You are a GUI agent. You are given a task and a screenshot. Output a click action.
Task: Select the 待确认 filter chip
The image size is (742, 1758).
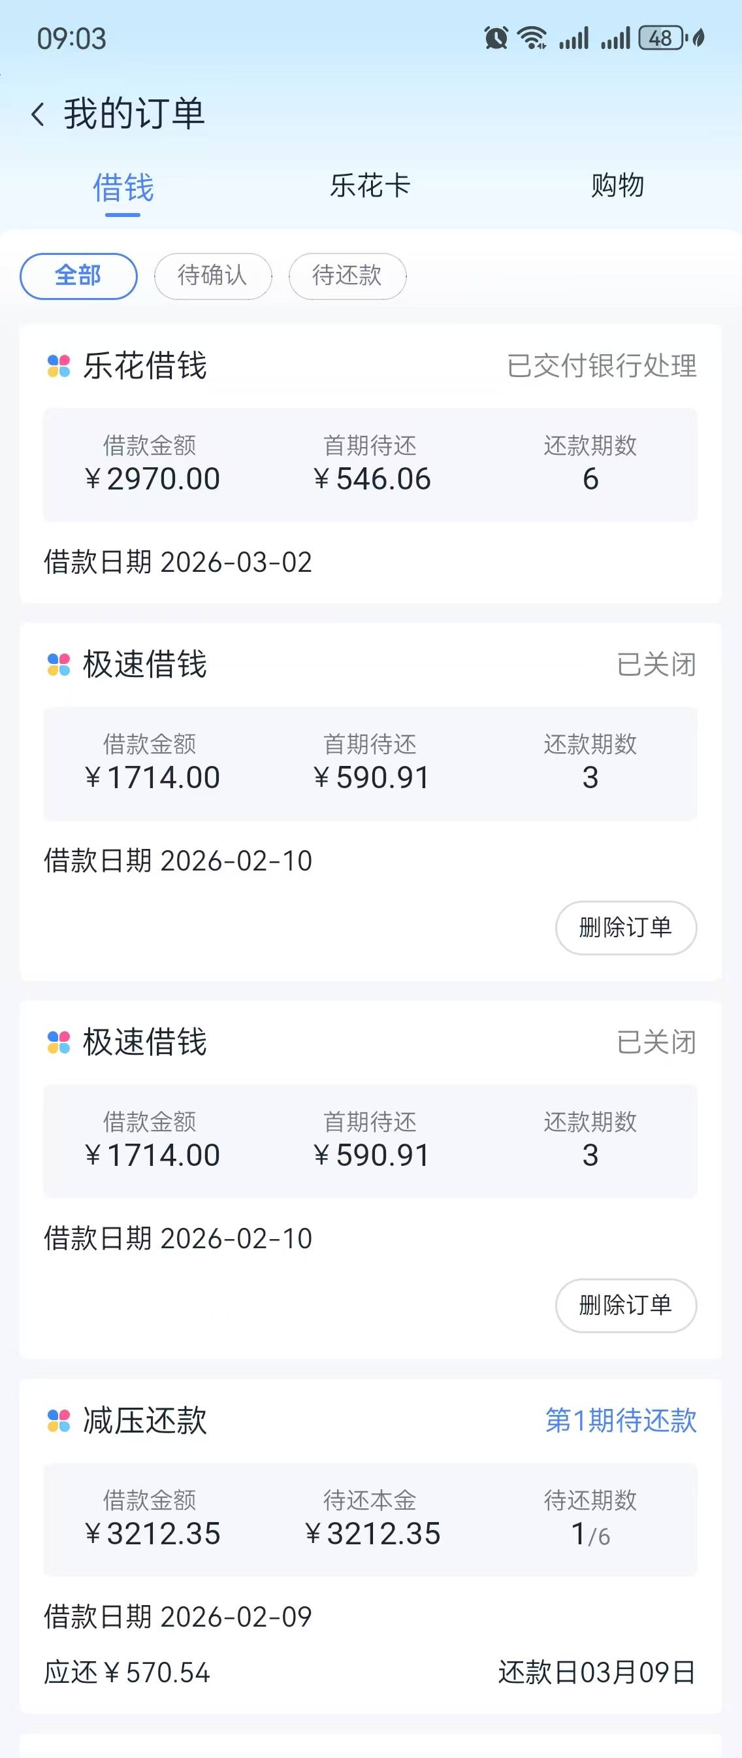[213, 276]
